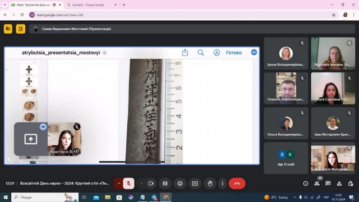Open the emoji reactions button
Image resolution: width=359 pixels, height=202 pixels.
coord(180,183)
